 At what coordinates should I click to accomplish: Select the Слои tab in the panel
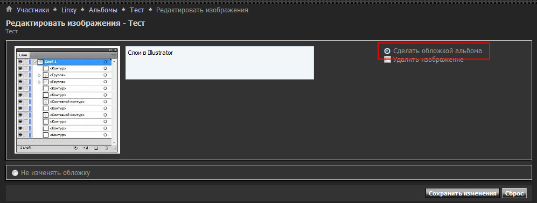(x=23, y=55)
